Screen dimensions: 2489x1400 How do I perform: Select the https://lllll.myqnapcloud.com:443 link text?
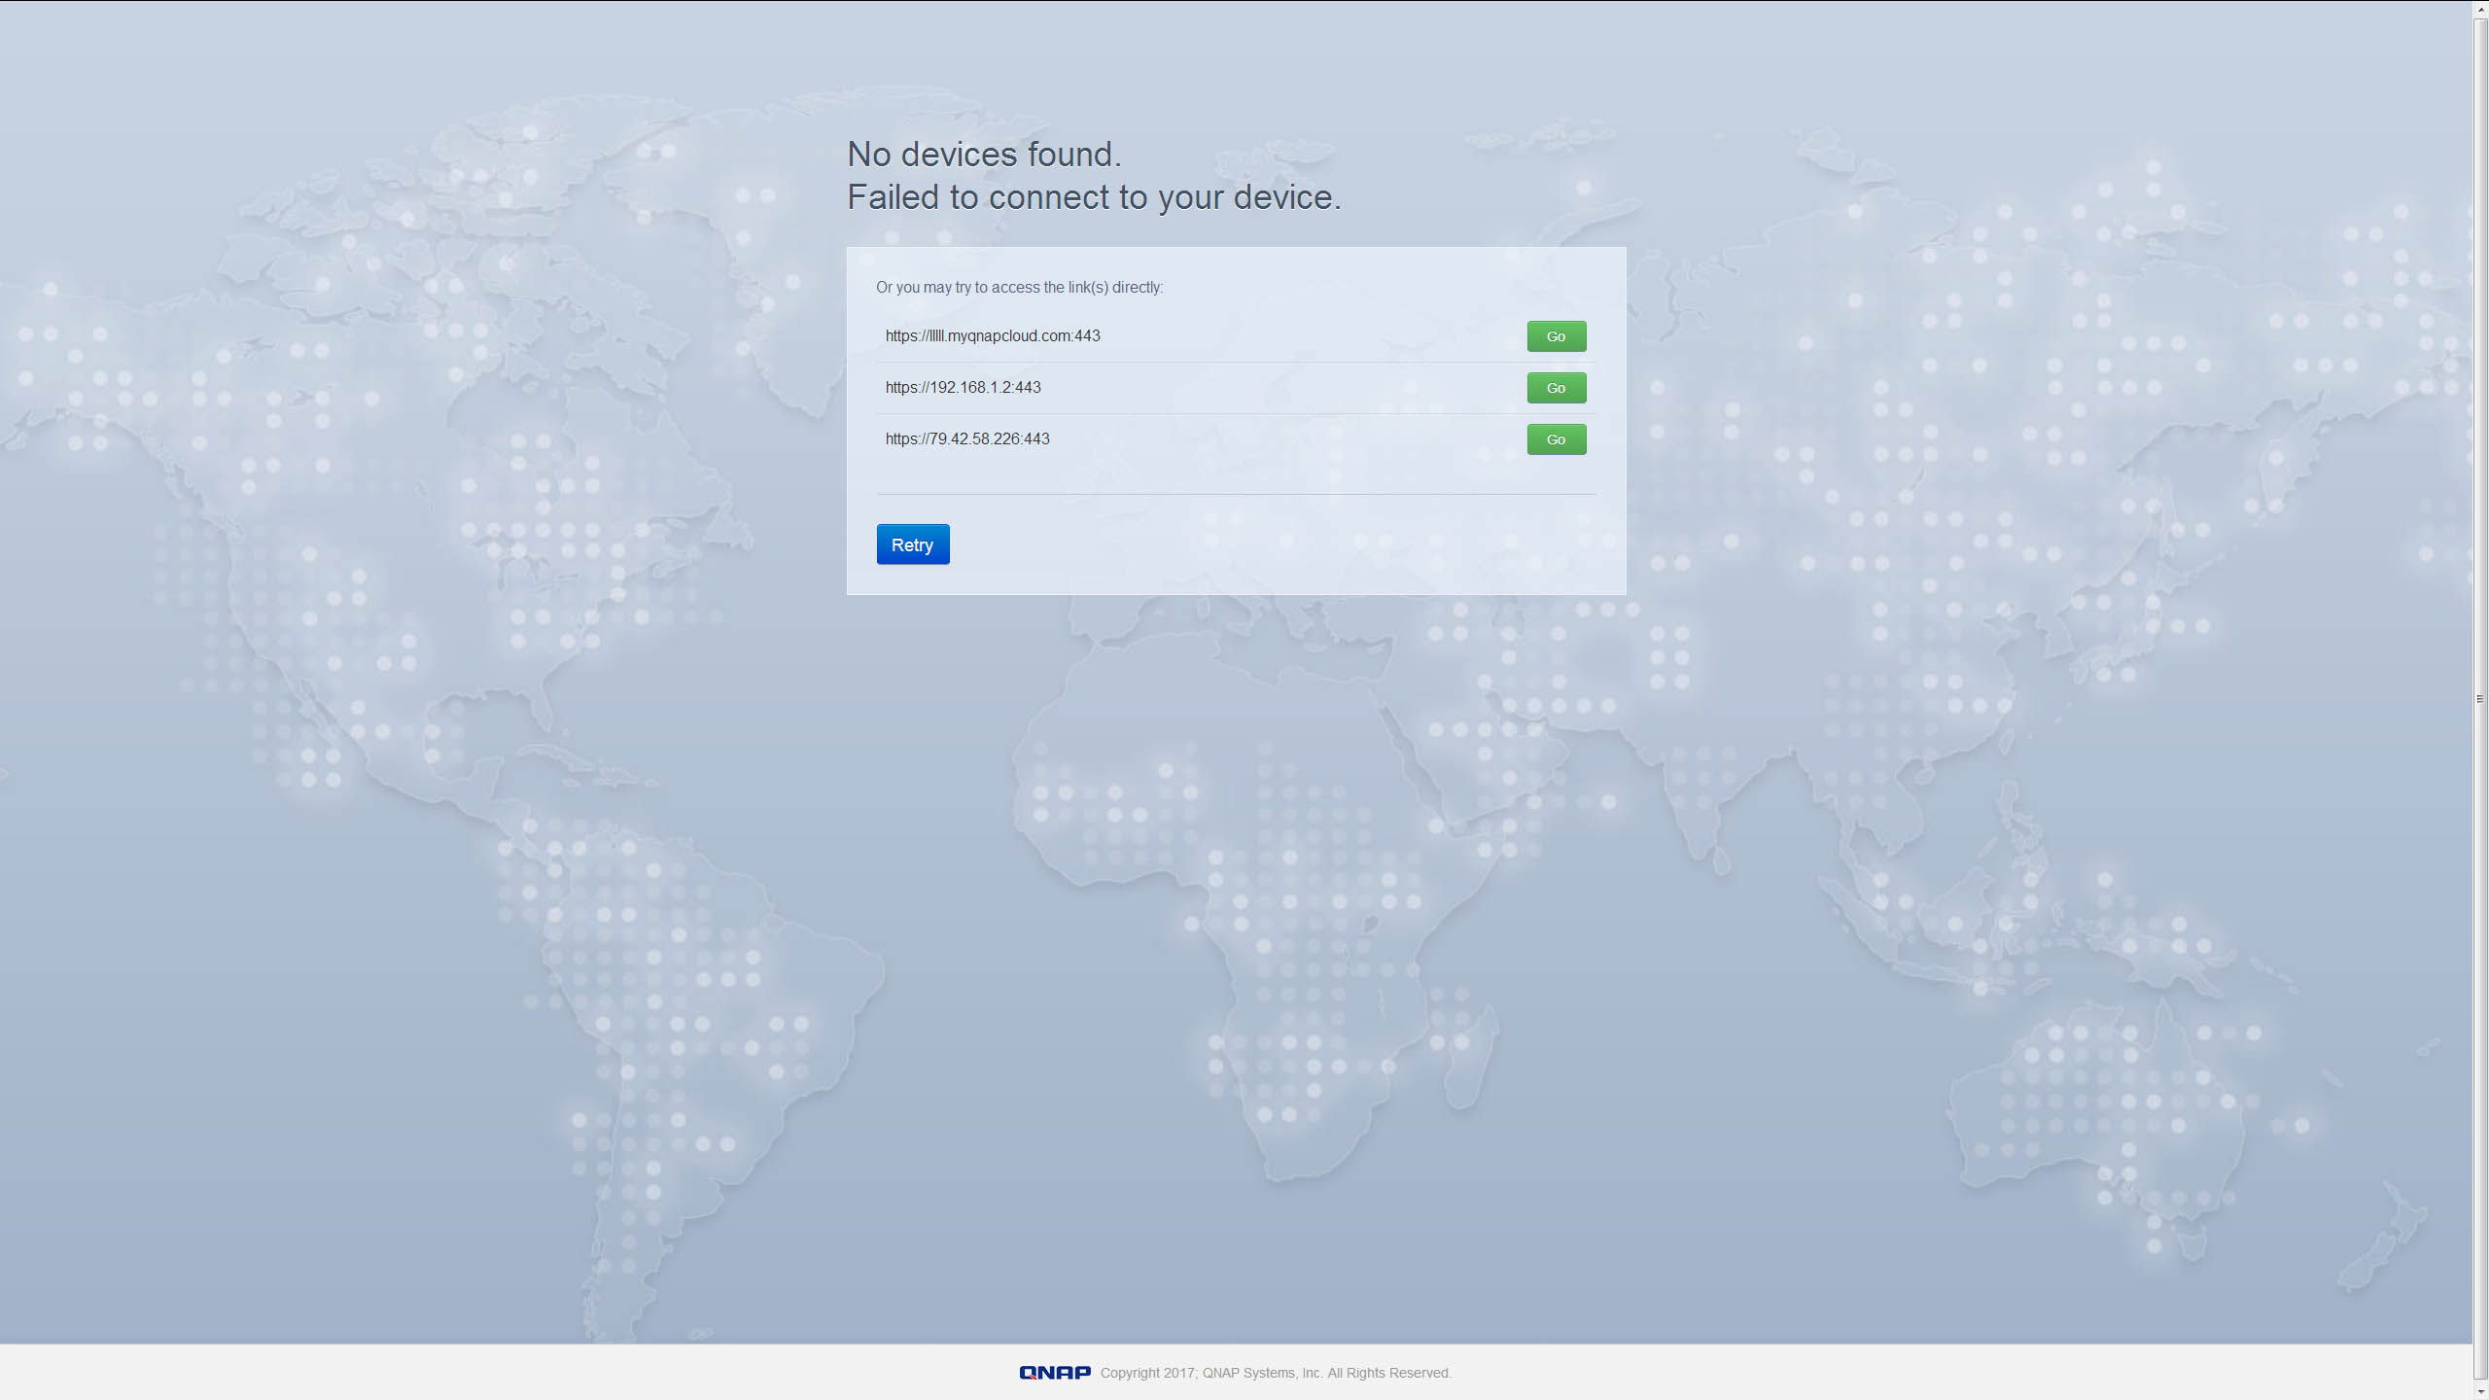[x=992, y=336]
